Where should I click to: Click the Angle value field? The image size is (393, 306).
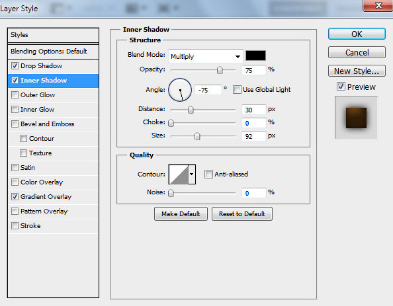click(x=208, y=90)
